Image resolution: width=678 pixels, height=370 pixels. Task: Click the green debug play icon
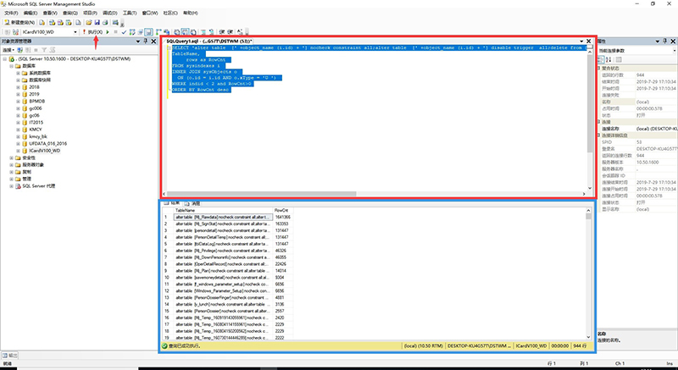click(108, 32)
